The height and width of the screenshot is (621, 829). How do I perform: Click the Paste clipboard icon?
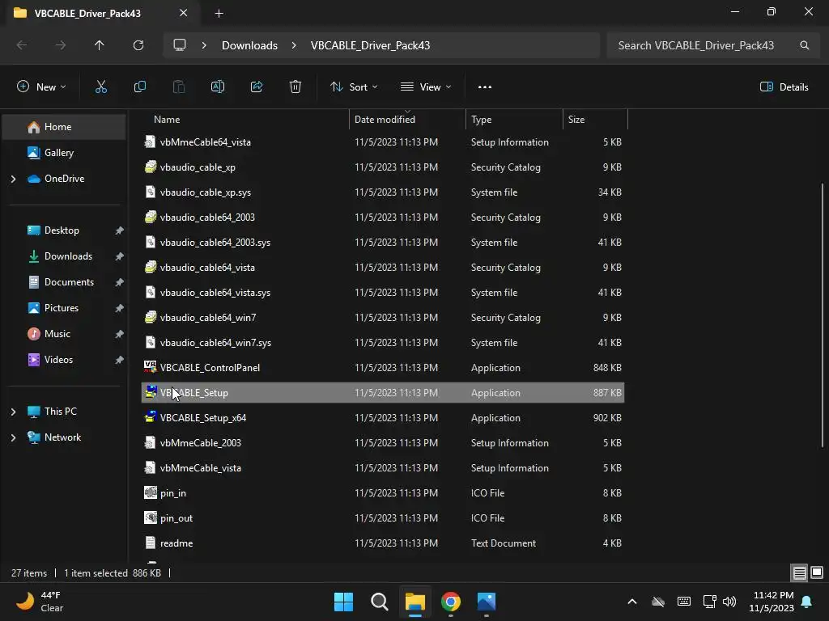(x=179, y=87)
